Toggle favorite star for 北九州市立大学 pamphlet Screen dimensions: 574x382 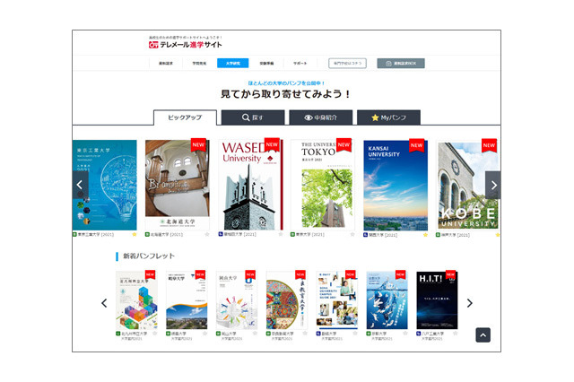pos(155,334)
